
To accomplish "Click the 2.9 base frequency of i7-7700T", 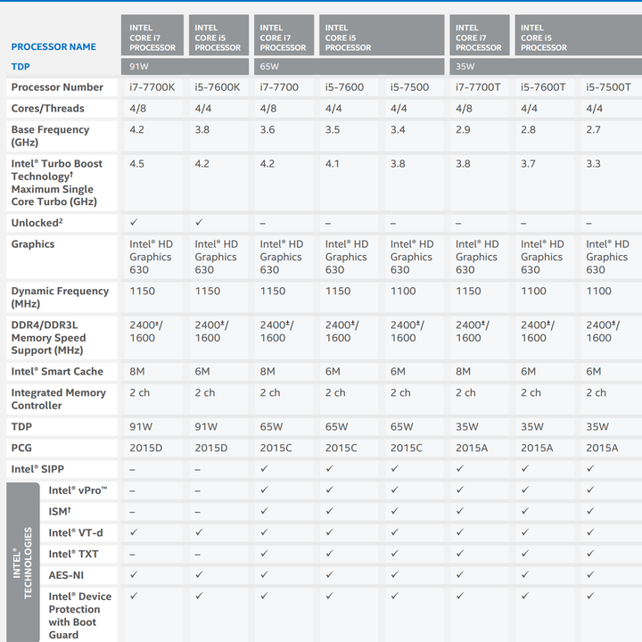I will [463, 130].
